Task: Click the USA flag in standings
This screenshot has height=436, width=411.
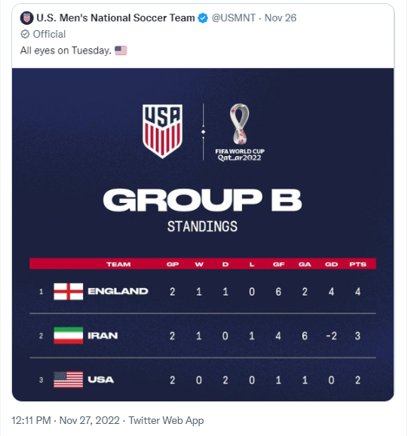Action: point(69,379)
